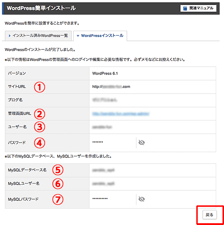Open the 関連マニュアル button

tap(198, 8)
